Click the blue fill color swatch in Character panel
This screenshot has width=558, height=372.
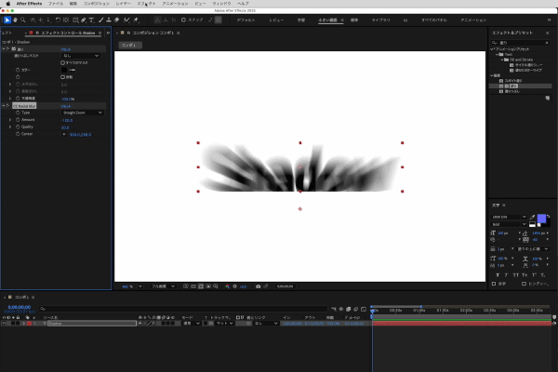[541, 219]
